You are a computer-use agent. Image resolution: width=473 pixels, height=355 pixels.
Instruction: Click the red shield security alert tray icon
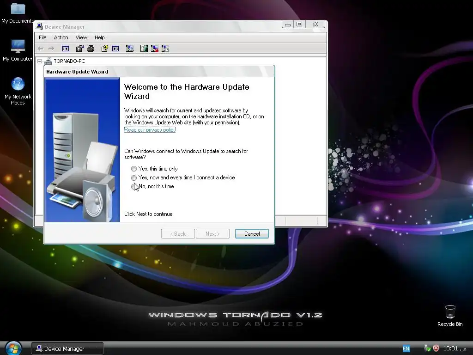[x=436, y=349]
